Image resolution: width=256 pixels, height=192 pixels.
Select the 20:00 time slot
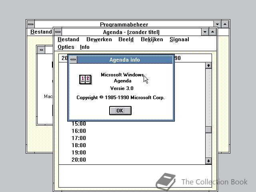coord(79,160)
